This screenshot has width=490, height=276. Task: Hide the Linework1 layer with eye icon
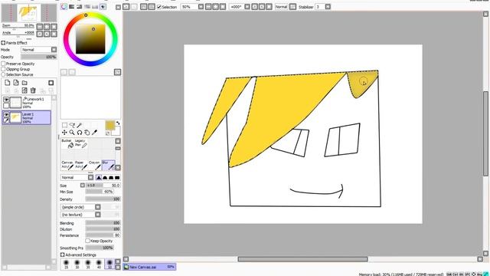pos(6,100)
